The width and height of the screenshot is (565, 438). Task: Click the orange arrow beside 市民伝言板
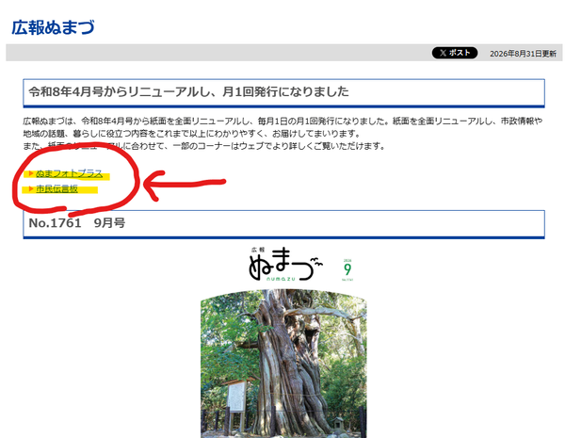(31, 189)
